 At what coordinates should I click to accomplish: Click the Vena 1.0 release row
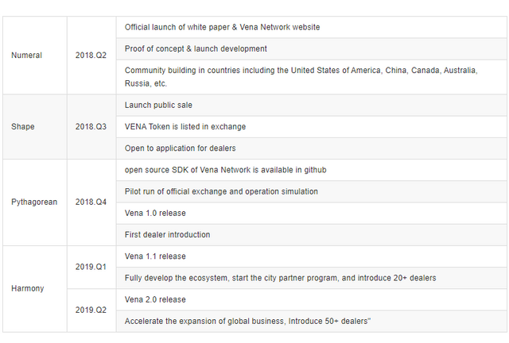(155, 213)
